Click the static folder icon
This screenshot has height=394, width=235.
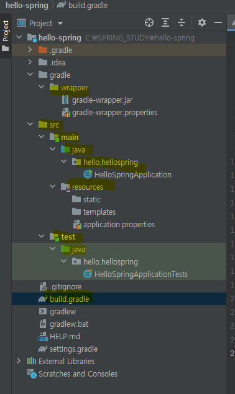[76, 199]
